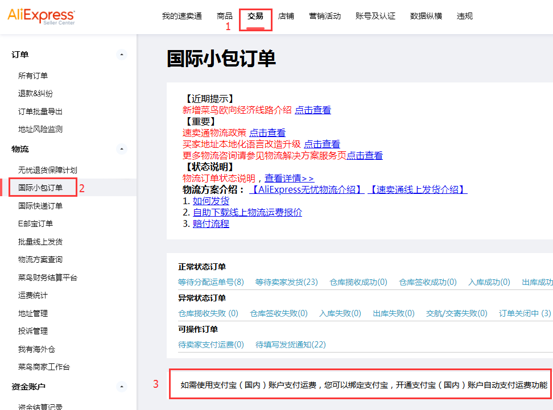Click the 异常状态订单 section label
Viewport: 553px width, 410px height.
point(202,298)
